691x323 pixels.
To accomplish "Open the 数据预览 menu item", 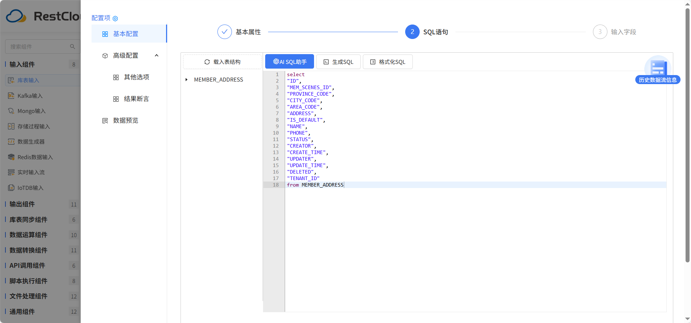I will (x=129, y=121).
